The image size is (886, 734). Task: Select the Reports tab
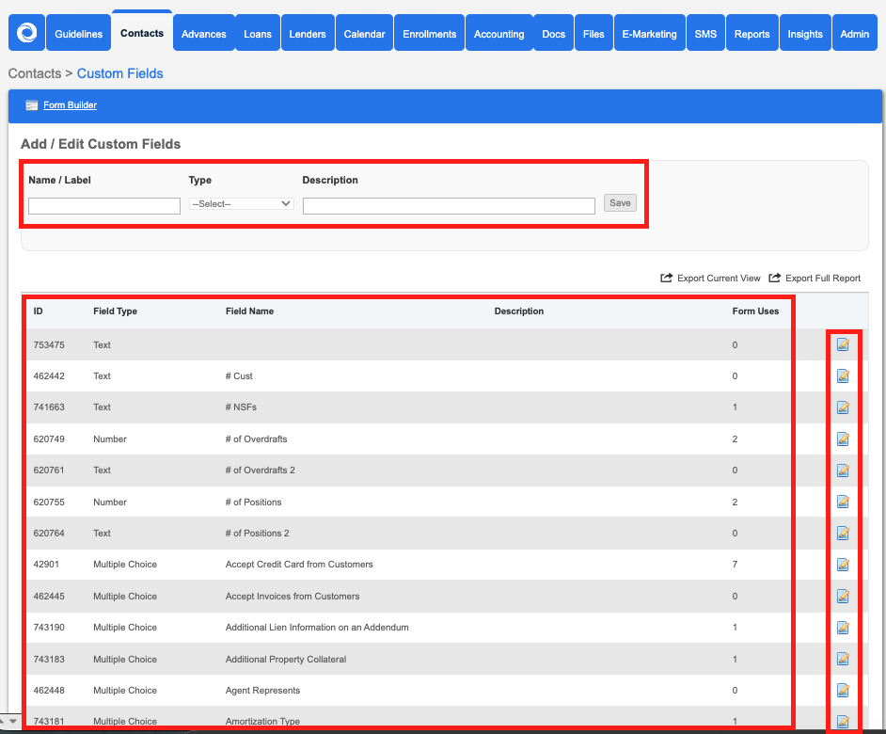coord(752,34)
